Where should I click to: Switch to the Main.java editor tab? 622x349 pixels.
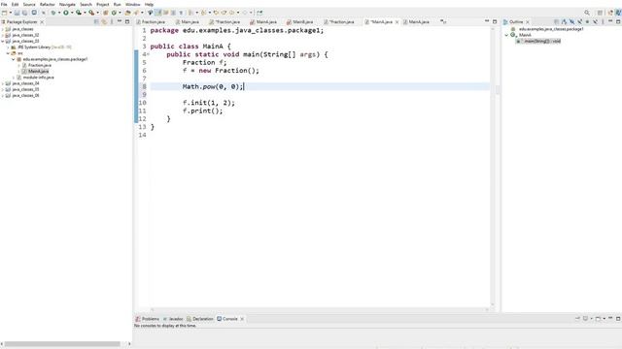pyautogui.click(x=188, y=21)
